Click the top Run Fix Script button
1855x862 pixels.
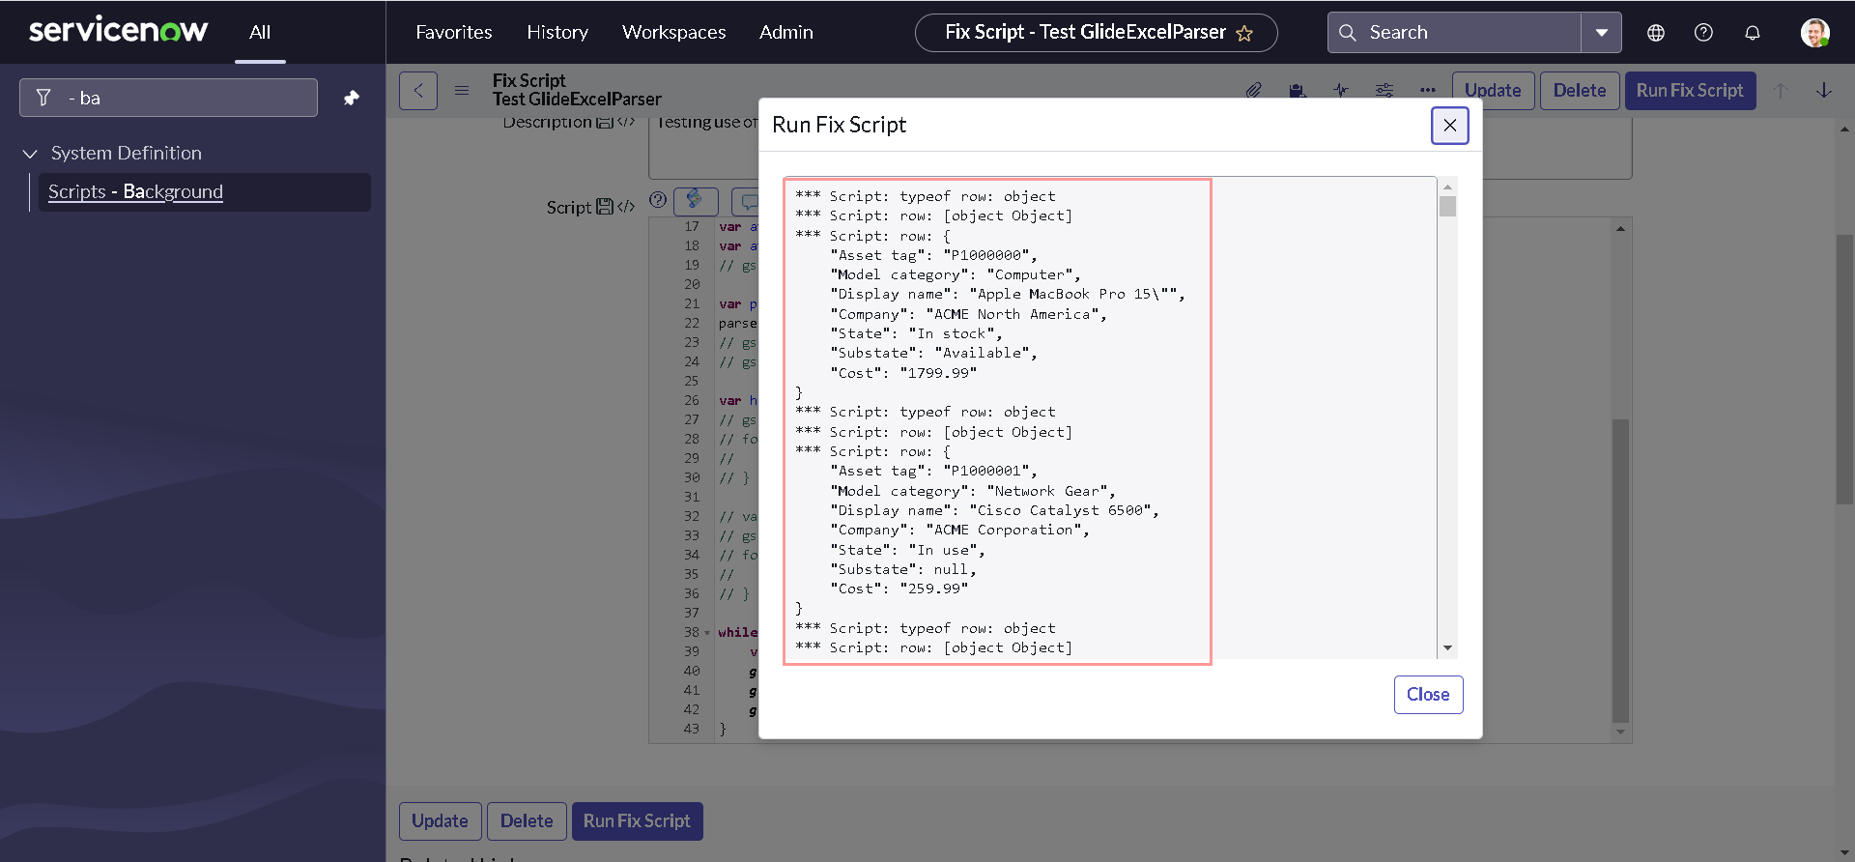(1690, 91)
